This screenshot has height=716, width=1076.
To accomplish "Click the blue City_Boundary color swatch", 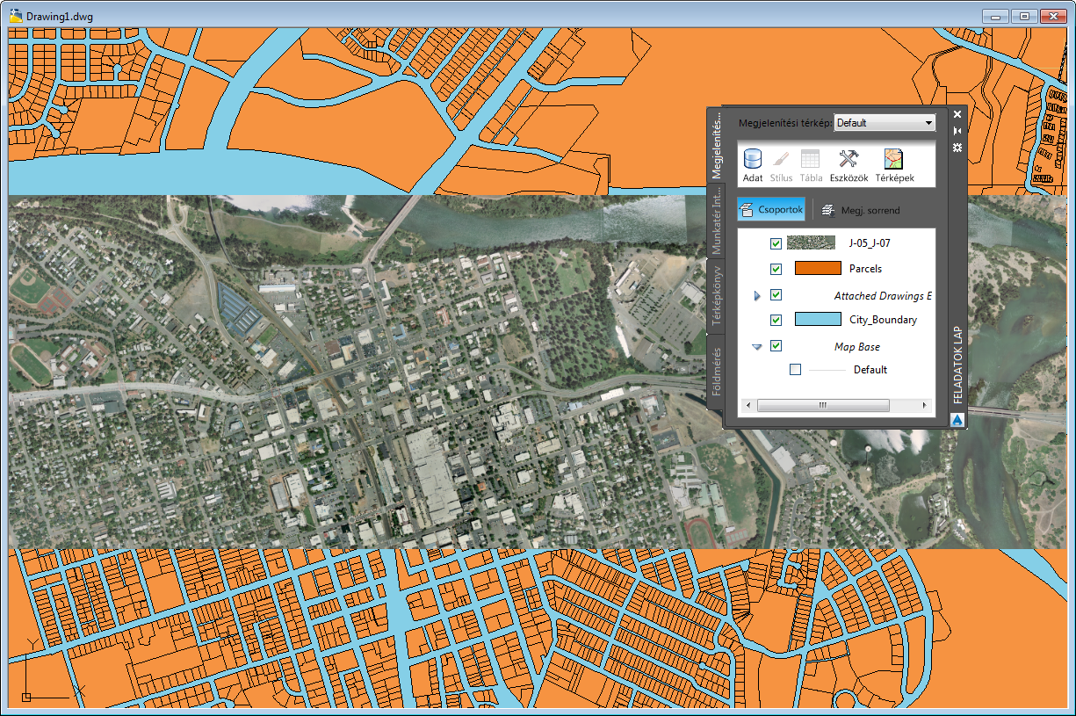I will tap(818, 320).
